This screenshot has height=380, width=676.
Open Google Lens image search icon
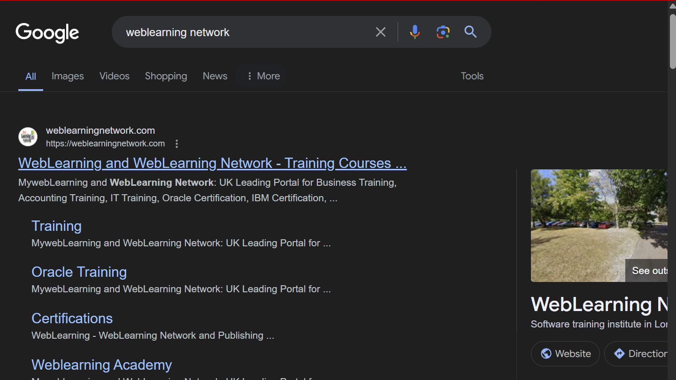443,32
